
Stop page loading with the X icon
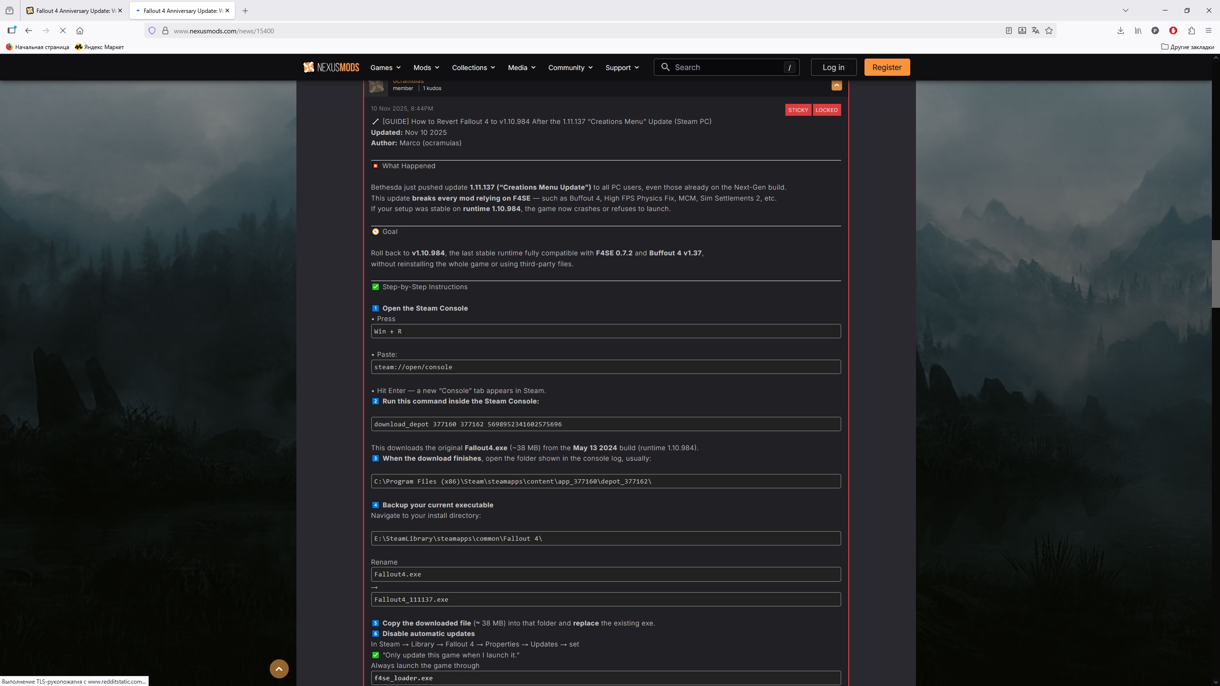point(62,31)
